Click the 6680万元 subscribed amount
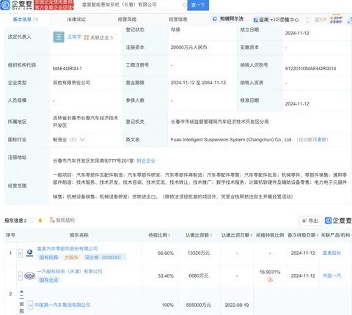The width and height of the screenshot is (352, 315). click(x=199, y=275)
